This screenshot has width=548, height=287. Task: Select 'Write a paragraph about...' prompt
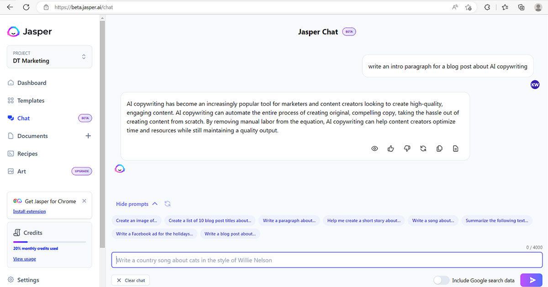click(289, 220)
